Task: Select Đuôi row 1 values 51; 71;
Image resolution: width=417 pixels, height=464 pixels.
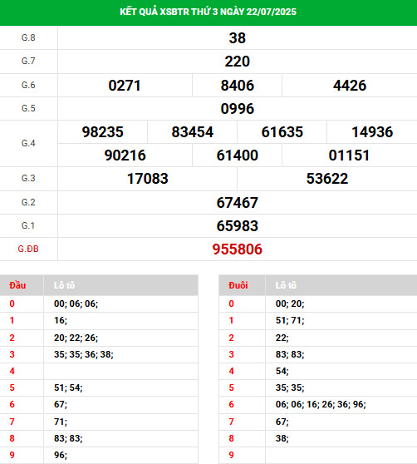Action: coord(290,320)
